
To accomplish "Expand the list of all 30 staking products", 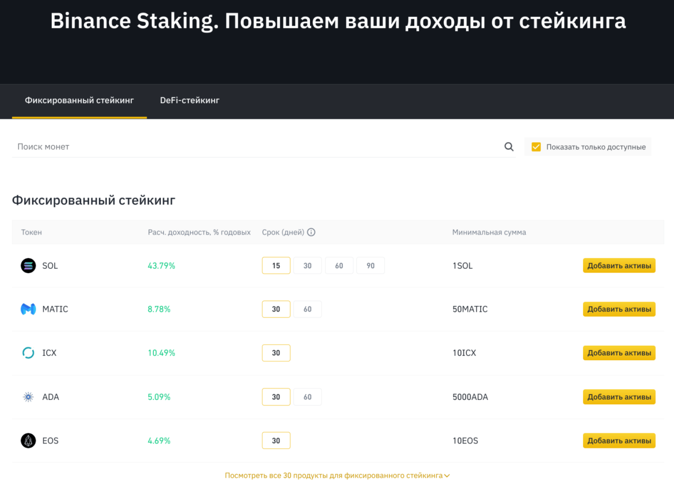I will click(336, 475).
